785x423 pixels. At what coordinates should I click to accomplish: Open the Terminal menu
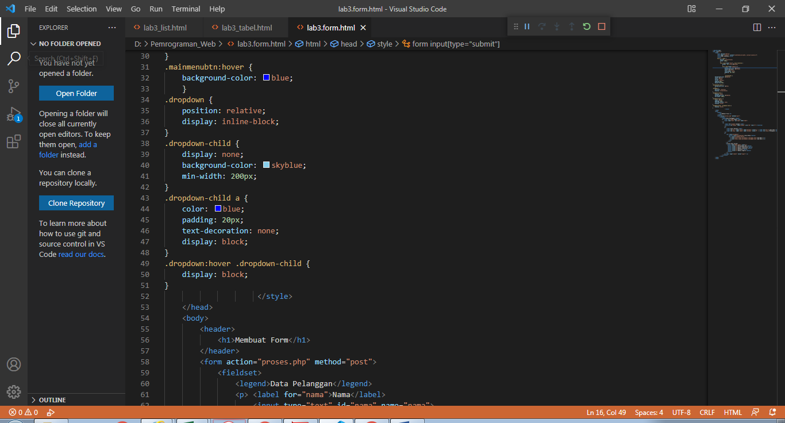tap(185, 9)
